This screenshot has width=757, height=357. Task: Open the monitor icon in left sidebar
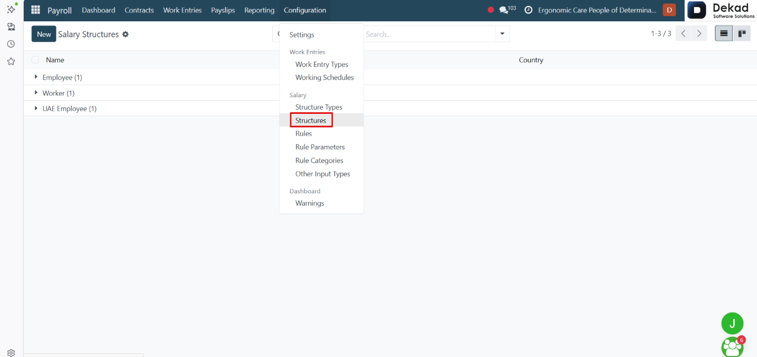[x=11, y=27]
